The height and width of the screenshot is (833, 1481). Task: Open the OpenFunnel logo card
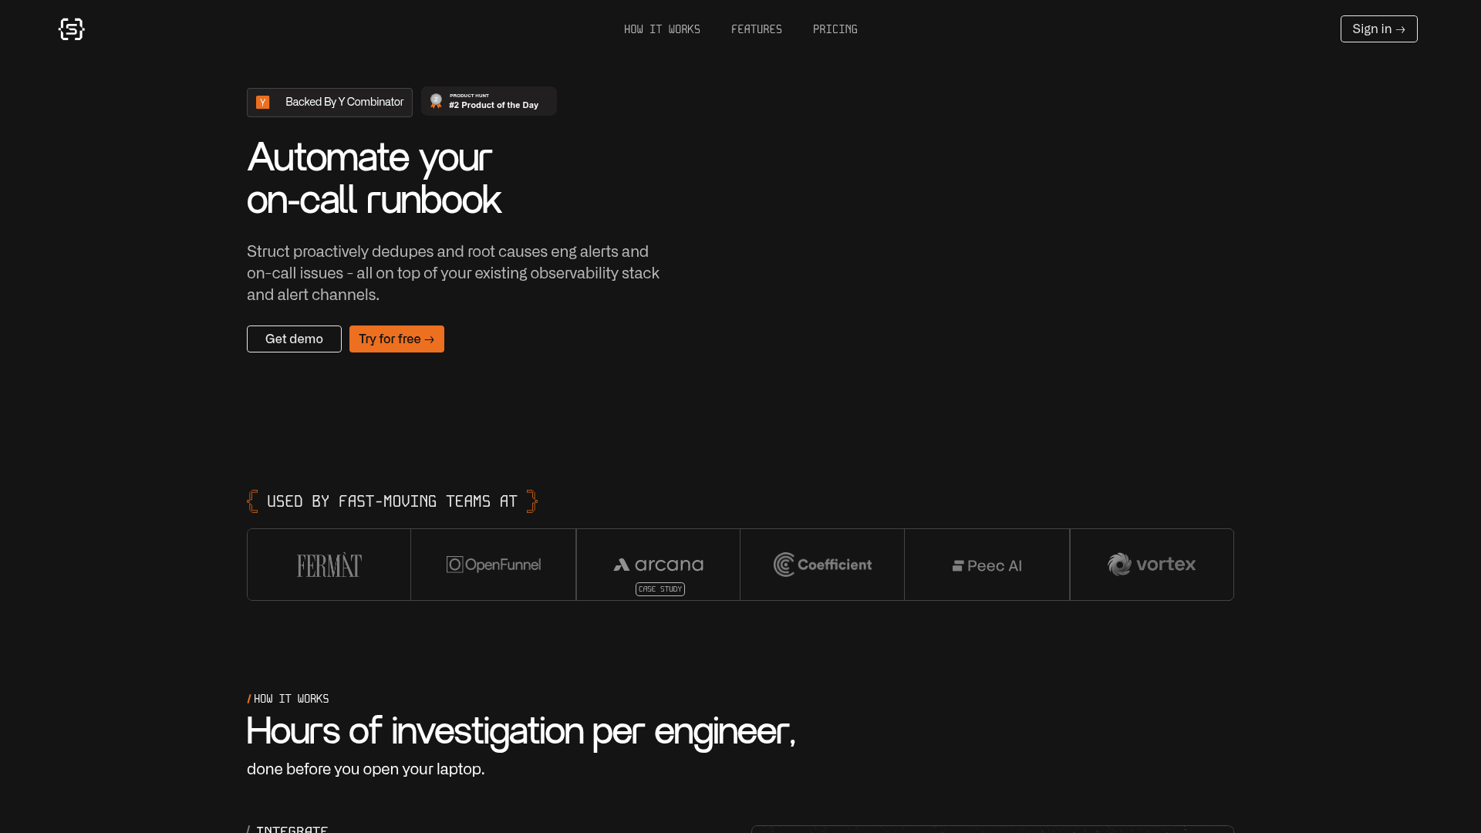tap(493, 565)
